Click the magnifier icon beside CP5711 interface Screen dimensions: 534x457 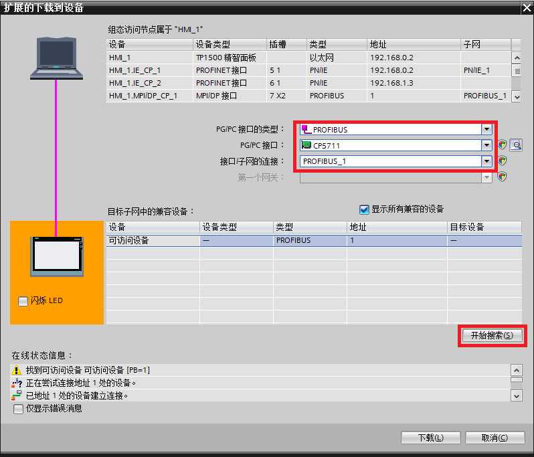click(x=515, y=145)
